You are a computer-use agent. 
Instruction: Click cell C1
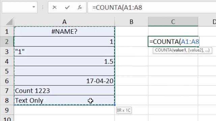tap(173, 31)
